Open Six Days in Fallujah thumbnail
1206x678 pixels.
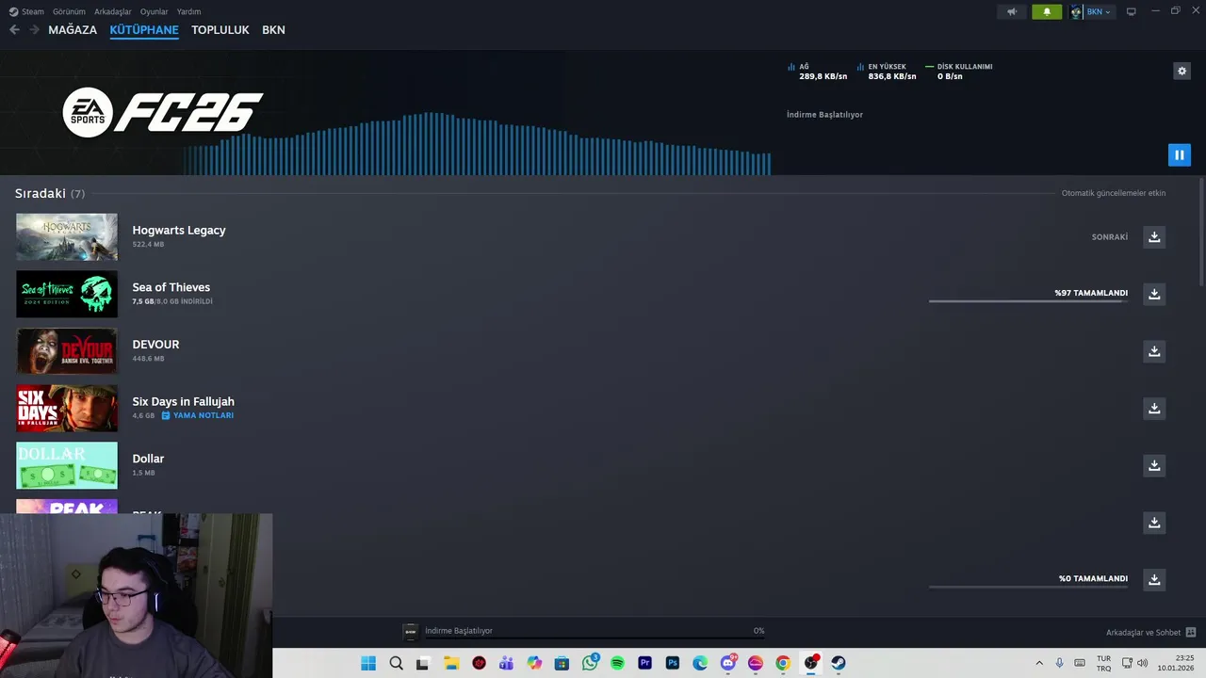[x=67, y=408]
